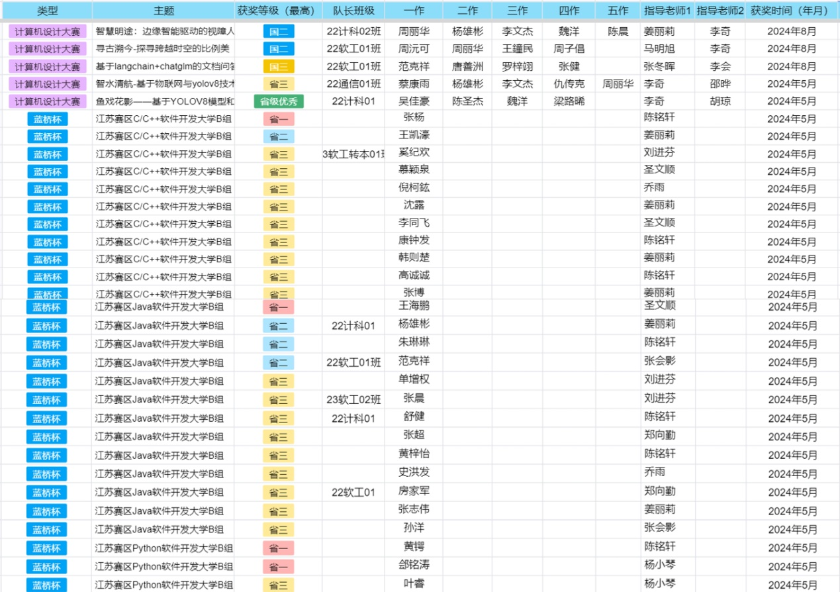
Task: Click the '五作' column header
Action: [618, 11]
